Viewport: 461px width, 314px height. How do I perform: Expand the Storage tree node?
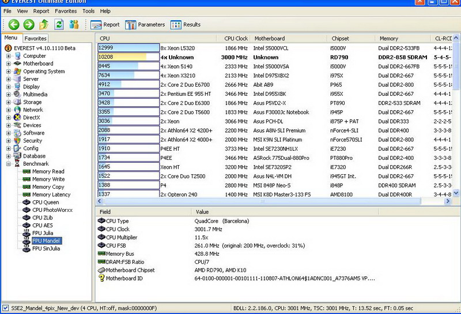[9, 102]
